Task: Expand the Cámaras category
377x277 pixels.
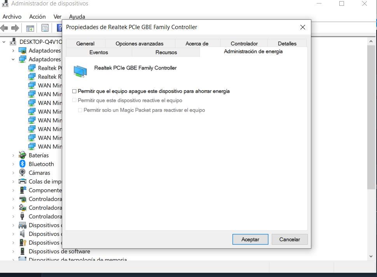Action: (13, 173)
